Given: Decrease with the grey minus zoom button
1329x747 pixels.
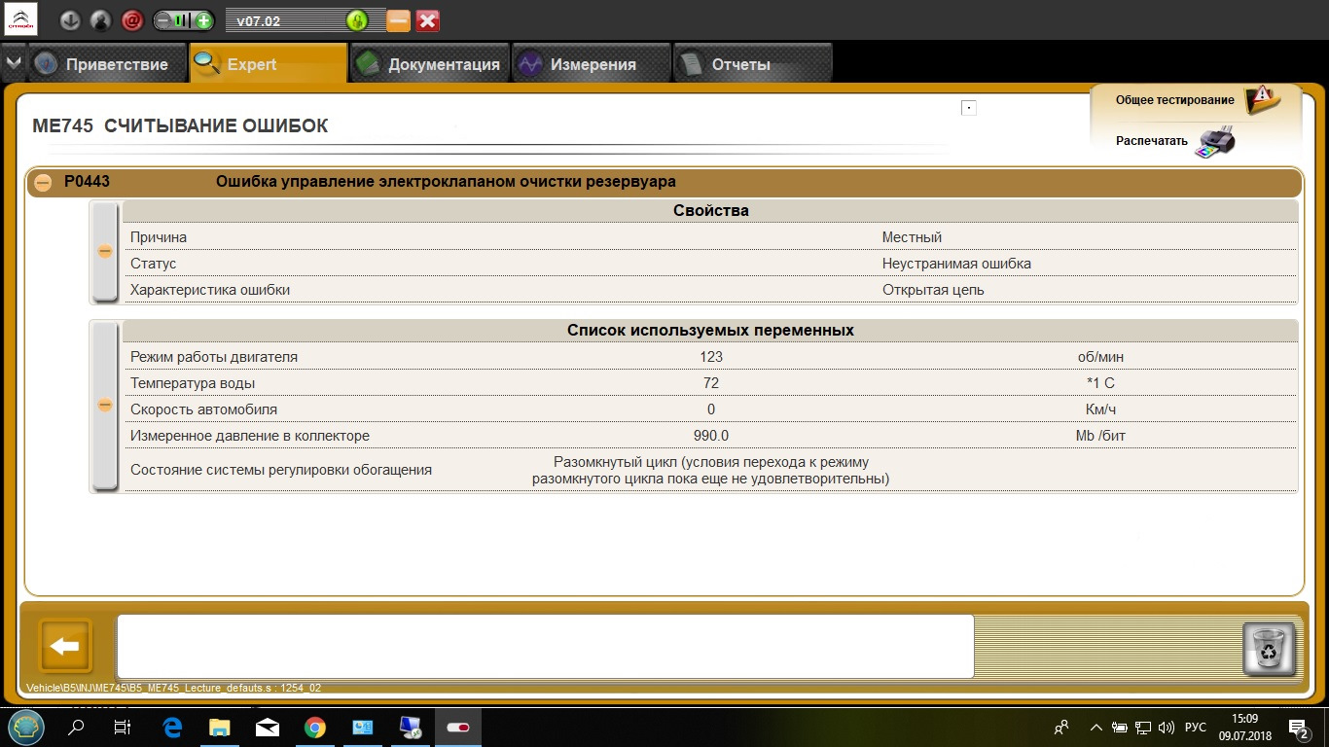Looking at the screenshot, I should pos(163,20).
